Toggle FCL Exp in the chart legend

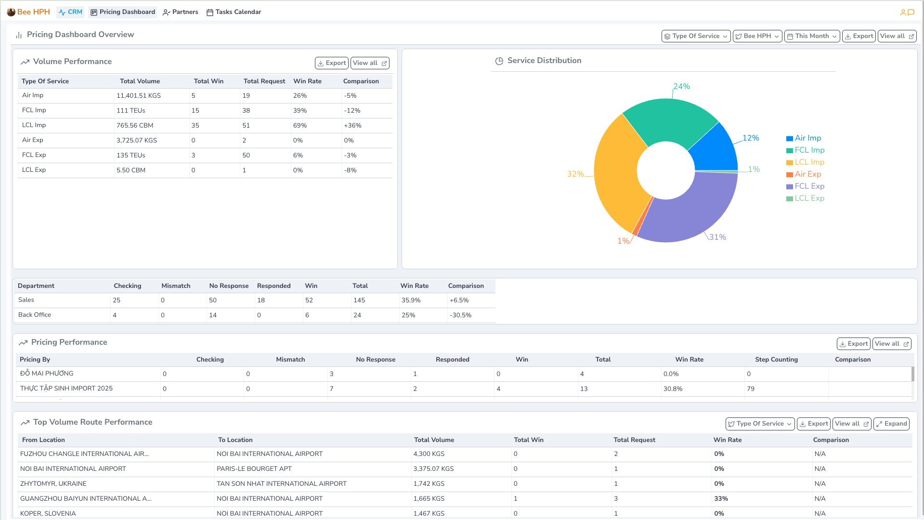807,186
